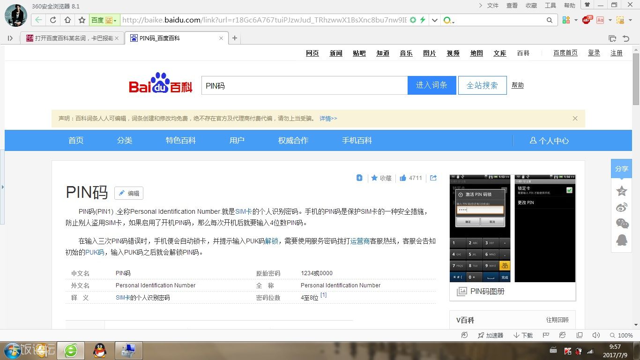Expand the address bar history dropdown
This screenshot has height=360, width=640.
[434, 20]
